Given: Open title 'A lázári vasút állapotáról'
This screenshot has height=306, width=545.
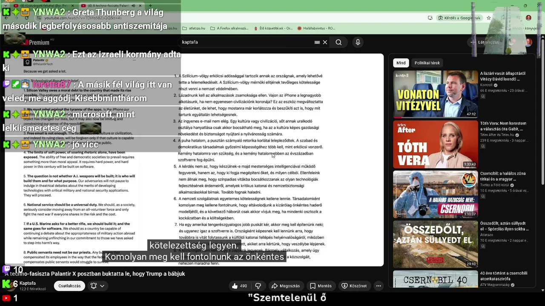Looking at the screenshot, I should click(503, 76).
